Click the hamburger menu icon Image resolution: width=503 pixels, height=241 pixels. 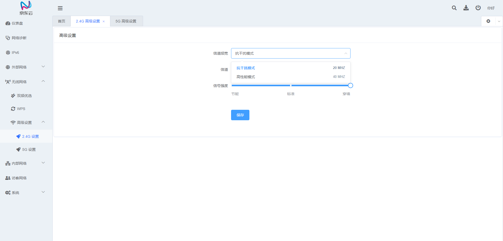pyautogui.click(x=60, y=8)
